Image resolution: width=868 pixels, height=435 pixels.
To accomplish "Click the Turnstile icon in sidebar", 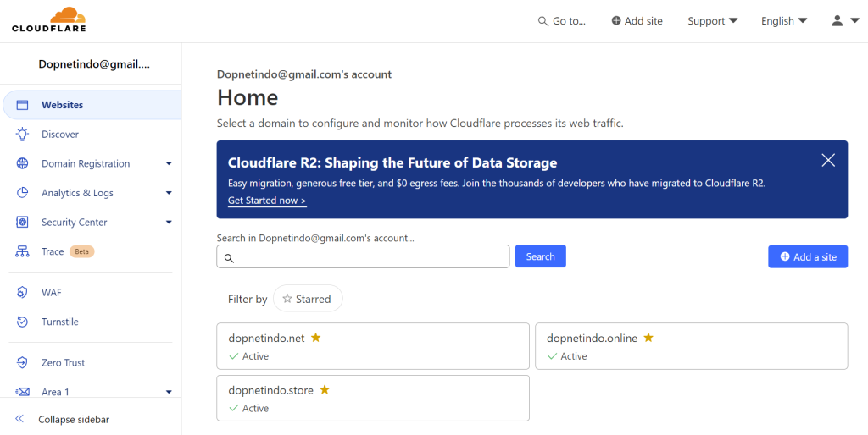I will pos(22,322).
